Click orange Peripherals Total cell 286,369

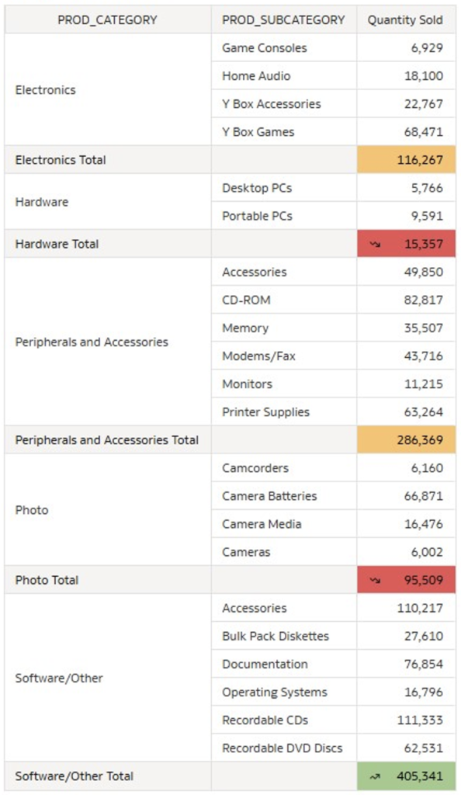(407, 440)
